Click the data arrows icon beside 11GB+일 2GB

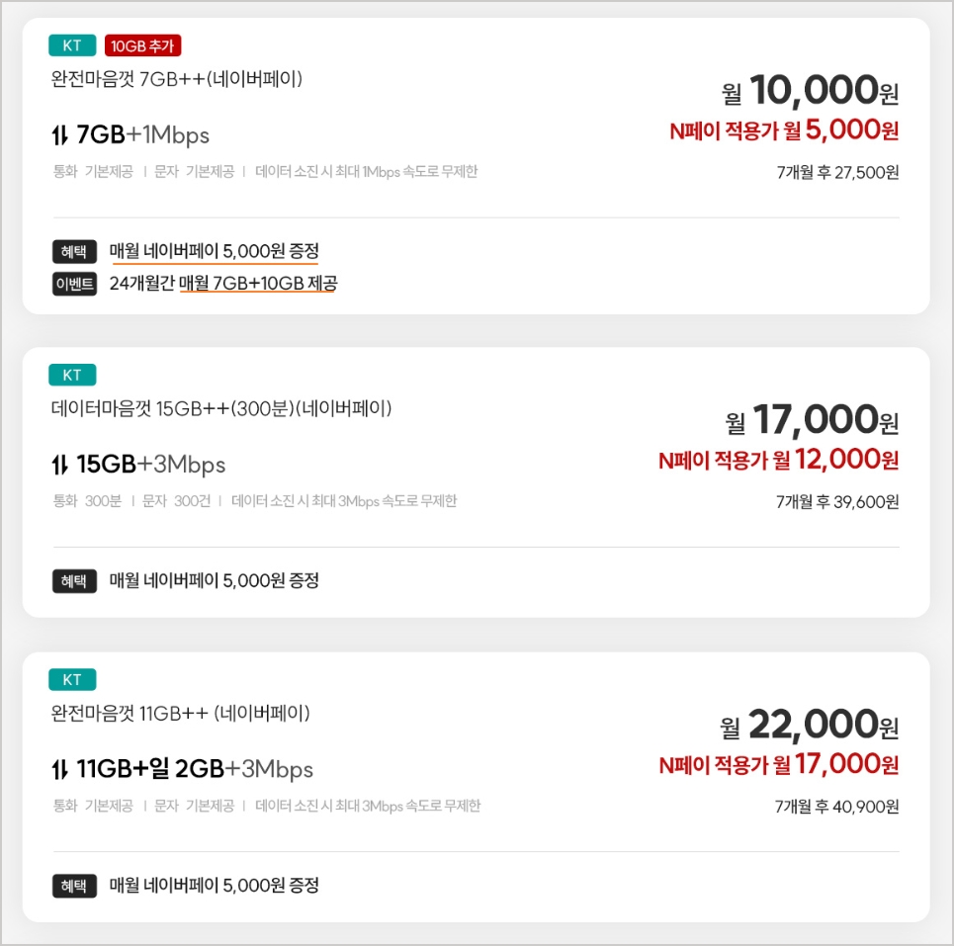coord(59,770)
